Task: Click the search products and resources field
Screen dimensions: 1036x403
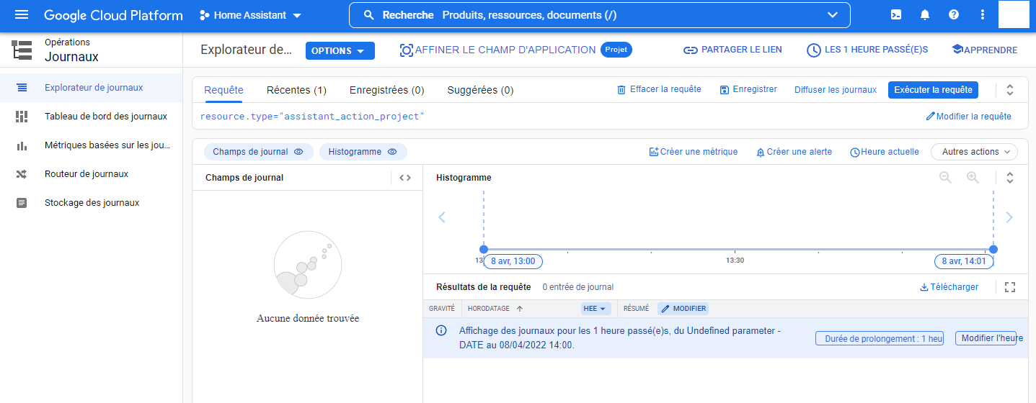Action: 599,15
